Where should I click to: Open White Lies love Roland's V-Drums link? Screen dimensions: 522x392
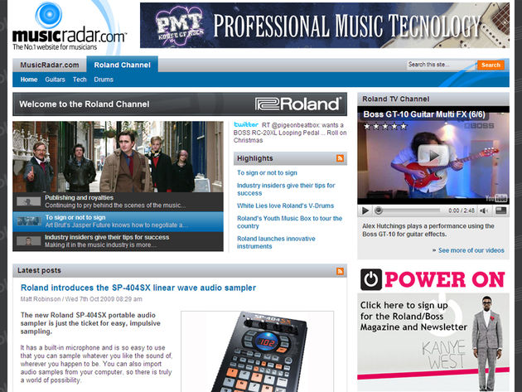click(x=285, y=206)
